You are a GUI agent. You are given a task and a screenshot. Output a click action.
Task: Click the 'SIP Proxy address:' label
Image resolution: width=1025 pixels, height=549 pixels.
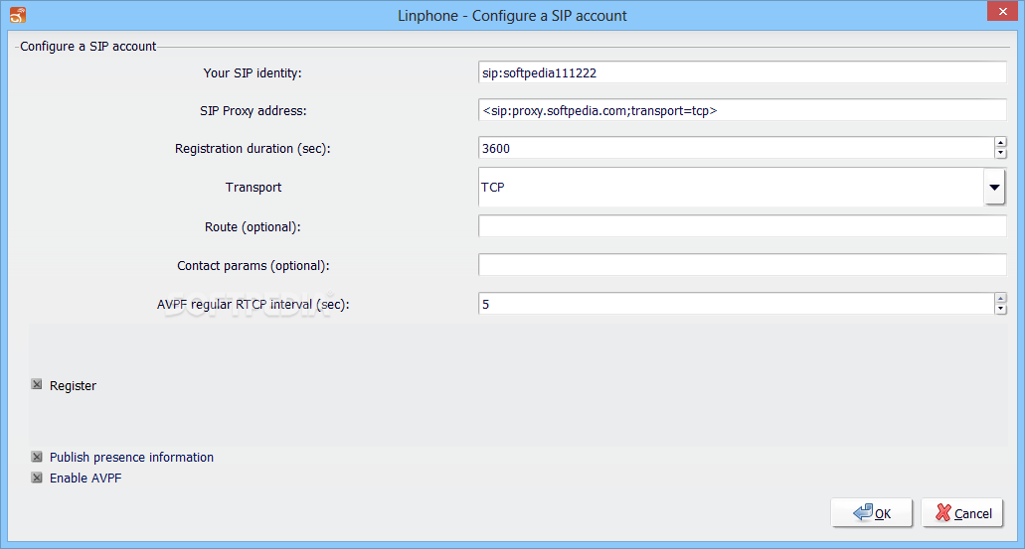(x=253, y=111)
